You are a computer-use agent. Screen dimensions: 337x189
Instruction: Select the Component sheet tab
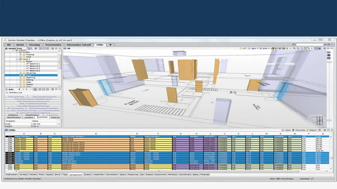tap(75, 175)
